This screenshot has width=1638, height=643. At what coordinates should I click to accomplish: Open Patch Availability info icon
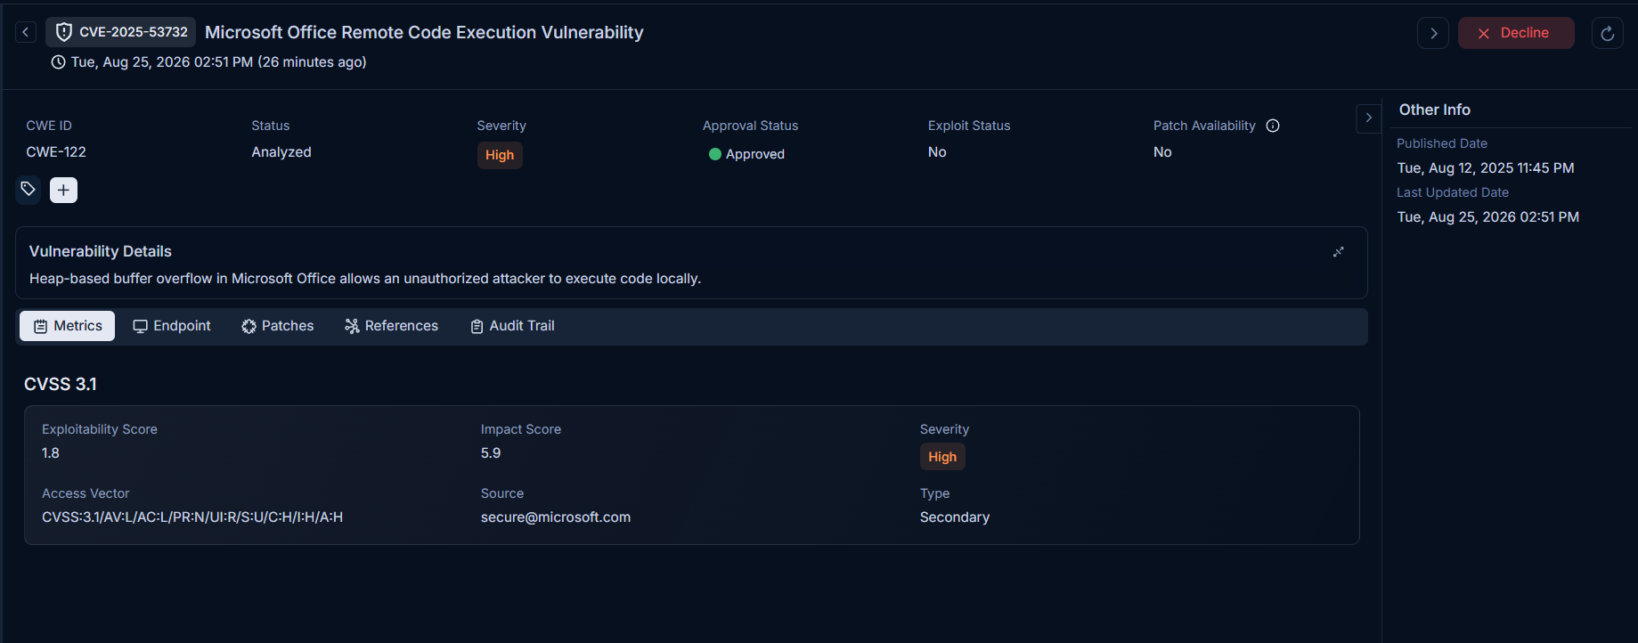[1273, 126]
